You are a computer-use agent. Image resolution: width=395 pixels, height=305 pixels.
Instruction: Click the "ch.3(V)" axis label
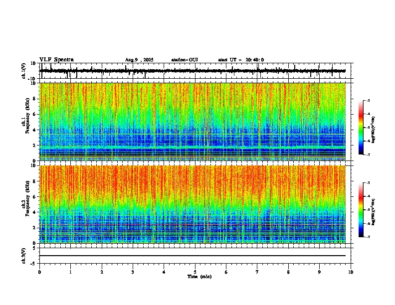24,256
